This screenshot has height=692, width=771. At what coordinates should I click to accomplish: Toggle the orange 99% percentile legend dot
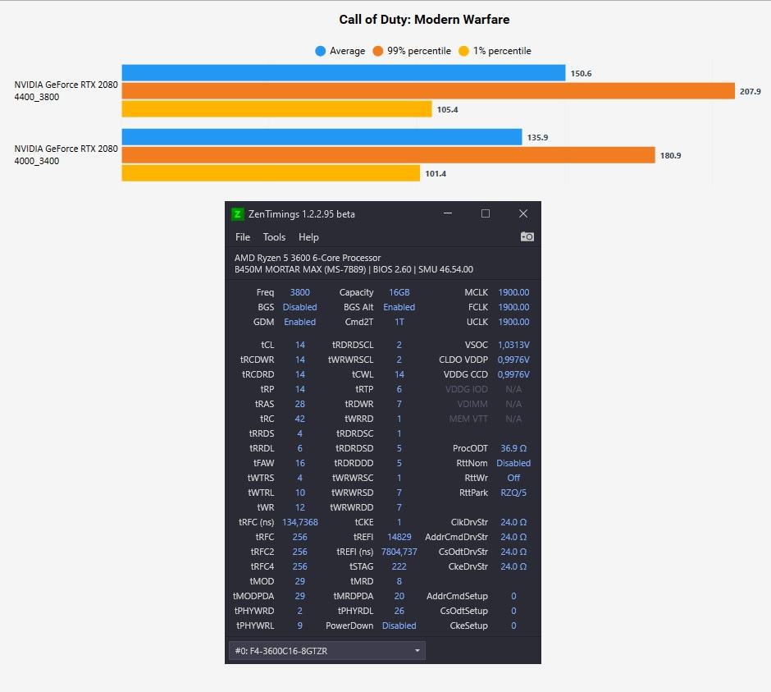point(377,51)
